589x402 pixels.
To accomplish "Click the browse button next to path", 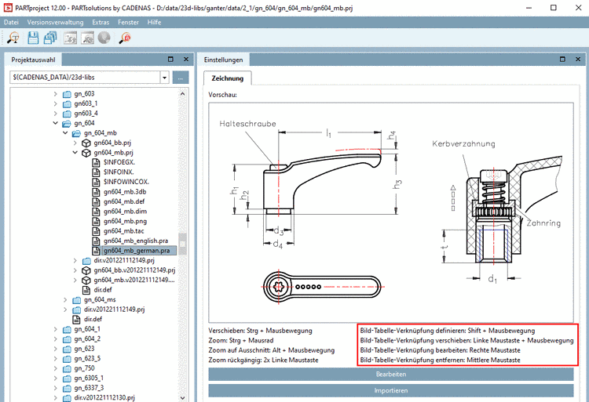I will (x=181, y=78).
